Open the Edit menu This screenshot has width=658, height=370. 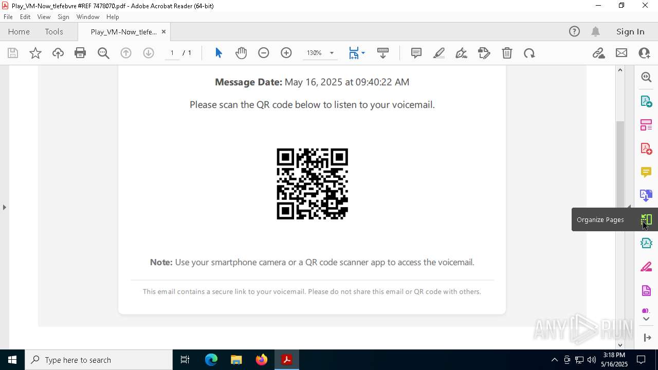pos(25,17)
